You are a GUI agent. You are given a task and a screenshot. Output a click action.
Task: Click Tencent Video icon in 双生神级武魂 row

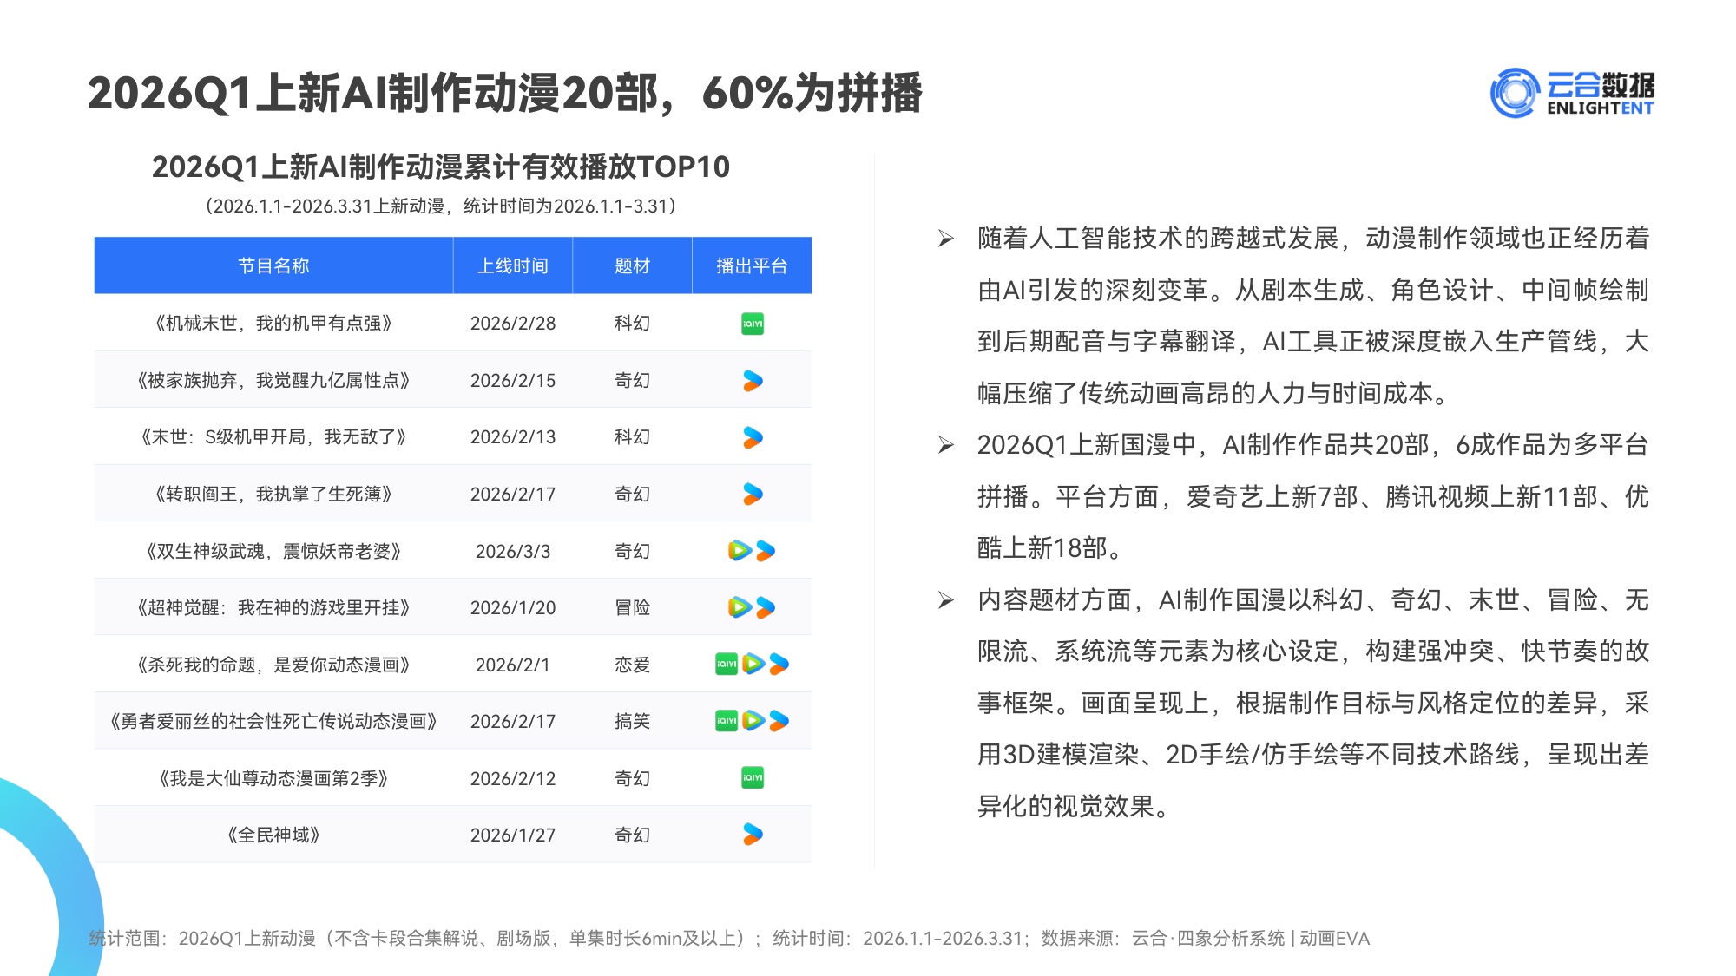coord(740,551)
